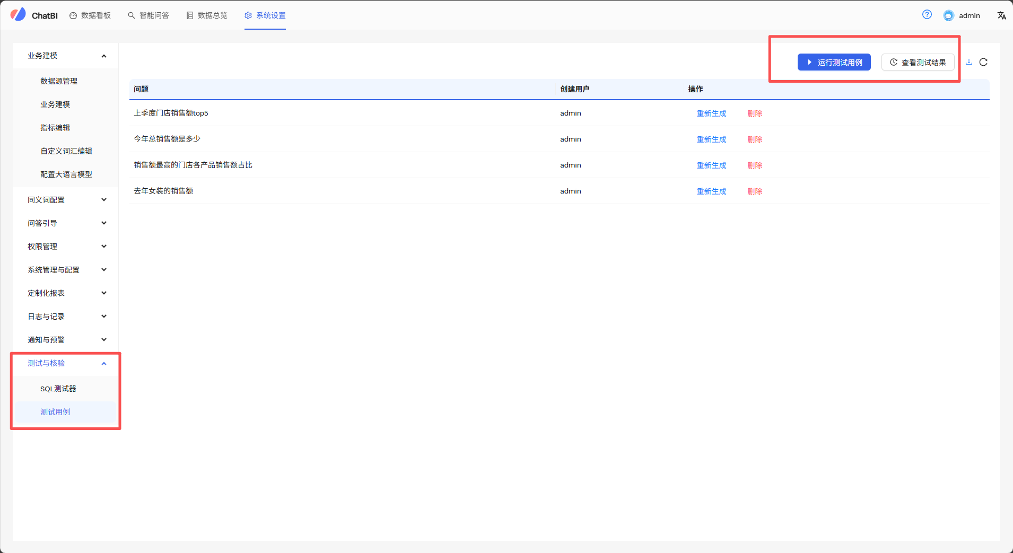This screenshot has height=553, width=1013.
Task: Select 数据源管理 in the sidebar
Action: click(59, 81)
